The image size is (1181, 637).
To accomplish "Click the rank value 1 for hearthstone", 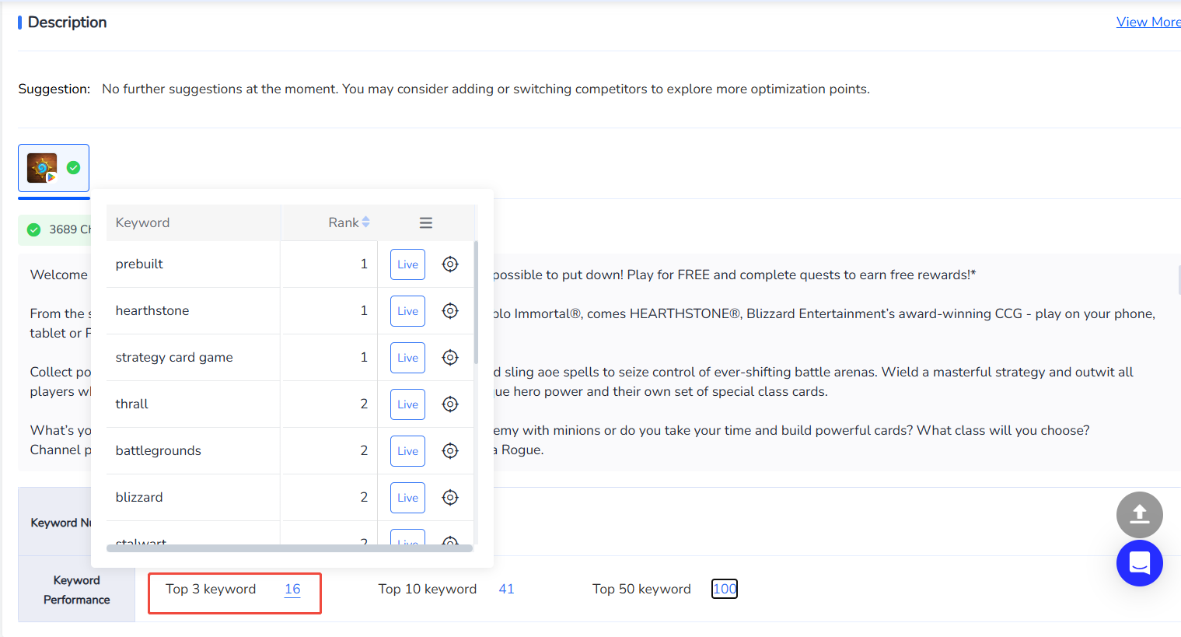I will coord(364,311).
